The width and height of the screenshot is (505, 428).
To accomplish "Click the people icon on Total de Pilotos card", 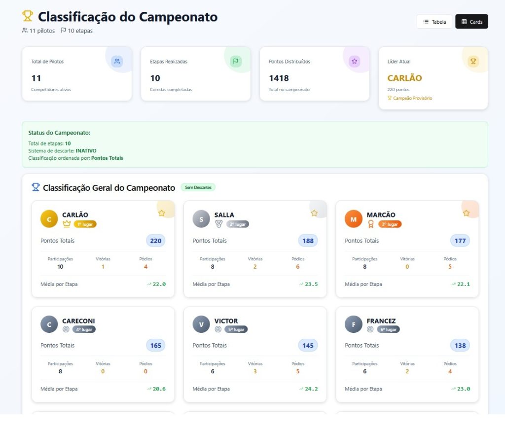I will tap(117, 61).
